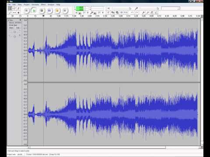The width and height of the screenshot is (210, 157).
Task: Click Fit Selection in window icon
Action: pyautogui.click(x=152, y=13)
